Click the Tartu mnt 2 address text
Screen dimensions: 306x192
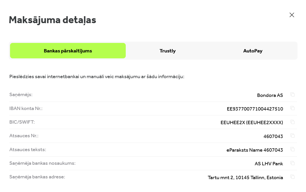click(x=245, y=178)
